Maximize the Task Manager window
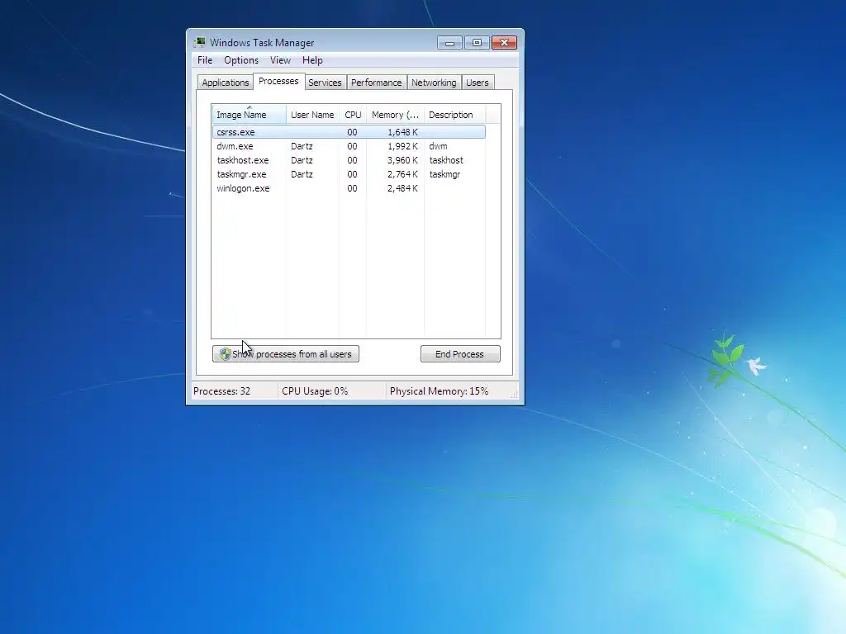Screen dimensions: 846x634 coord(477,43)
